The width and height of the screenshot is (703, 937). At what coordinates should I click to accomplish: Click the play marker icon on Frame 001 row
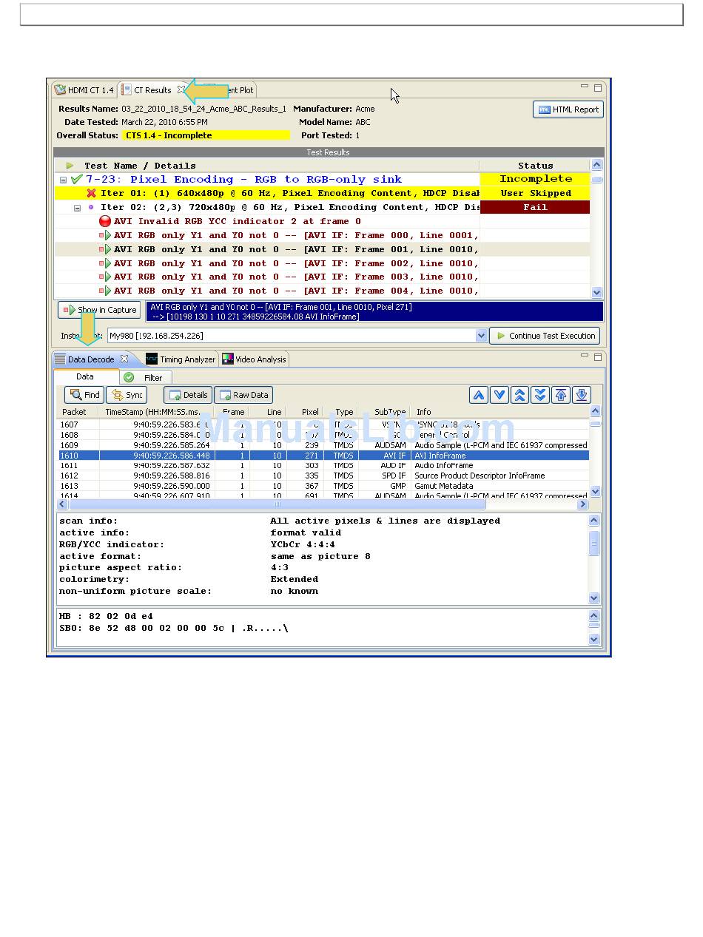[x=105, y=249]
